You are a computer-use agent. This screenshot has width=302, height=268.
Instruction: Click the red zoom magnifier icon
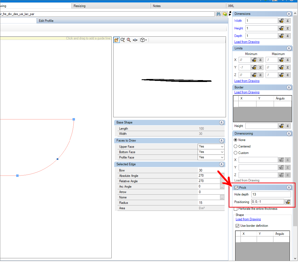pyautogui.click(x=129, y=40)
